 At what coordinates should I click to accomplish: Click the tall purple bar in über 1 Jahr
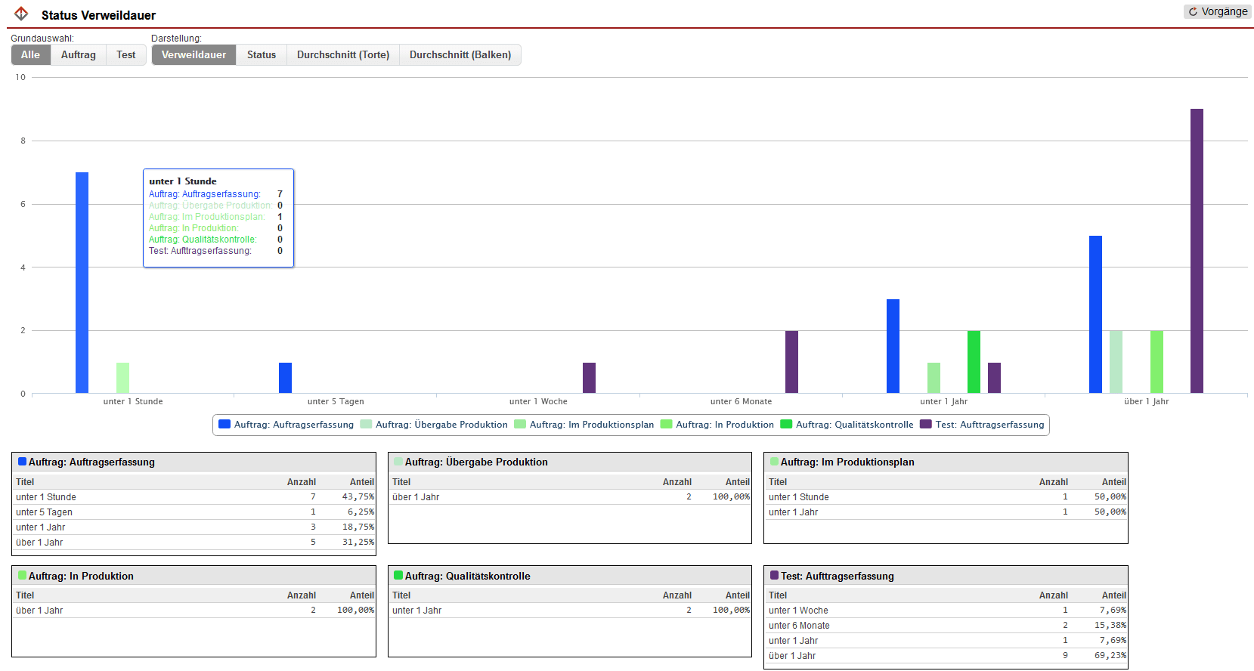[x=1197, y=251]
